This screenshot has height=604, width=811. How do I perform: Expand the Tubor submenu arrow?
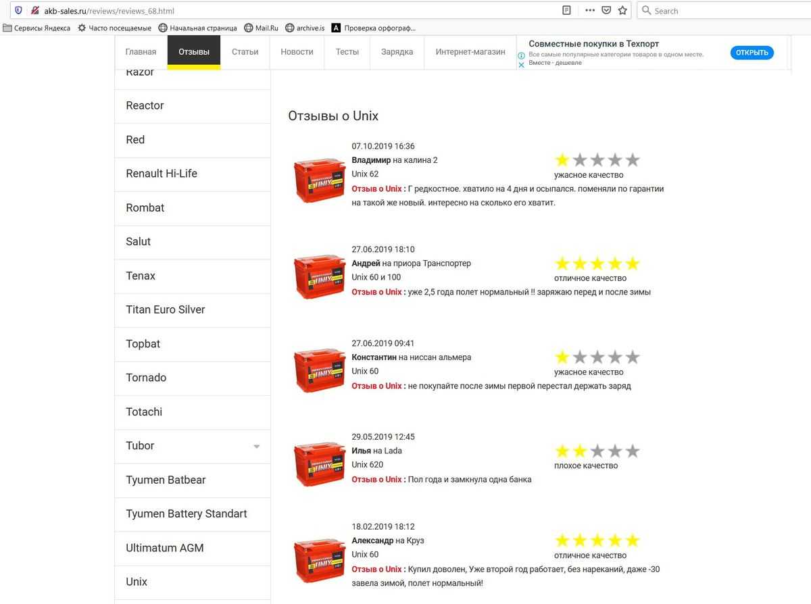(x=256, y=447)
